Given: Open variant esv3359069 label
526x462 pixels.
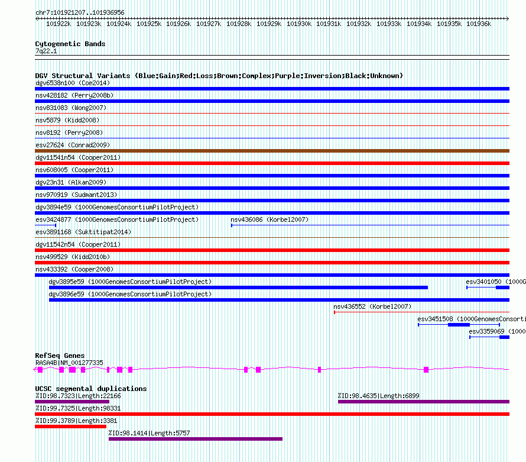Looking at the screenshot, I should point(498,331).
